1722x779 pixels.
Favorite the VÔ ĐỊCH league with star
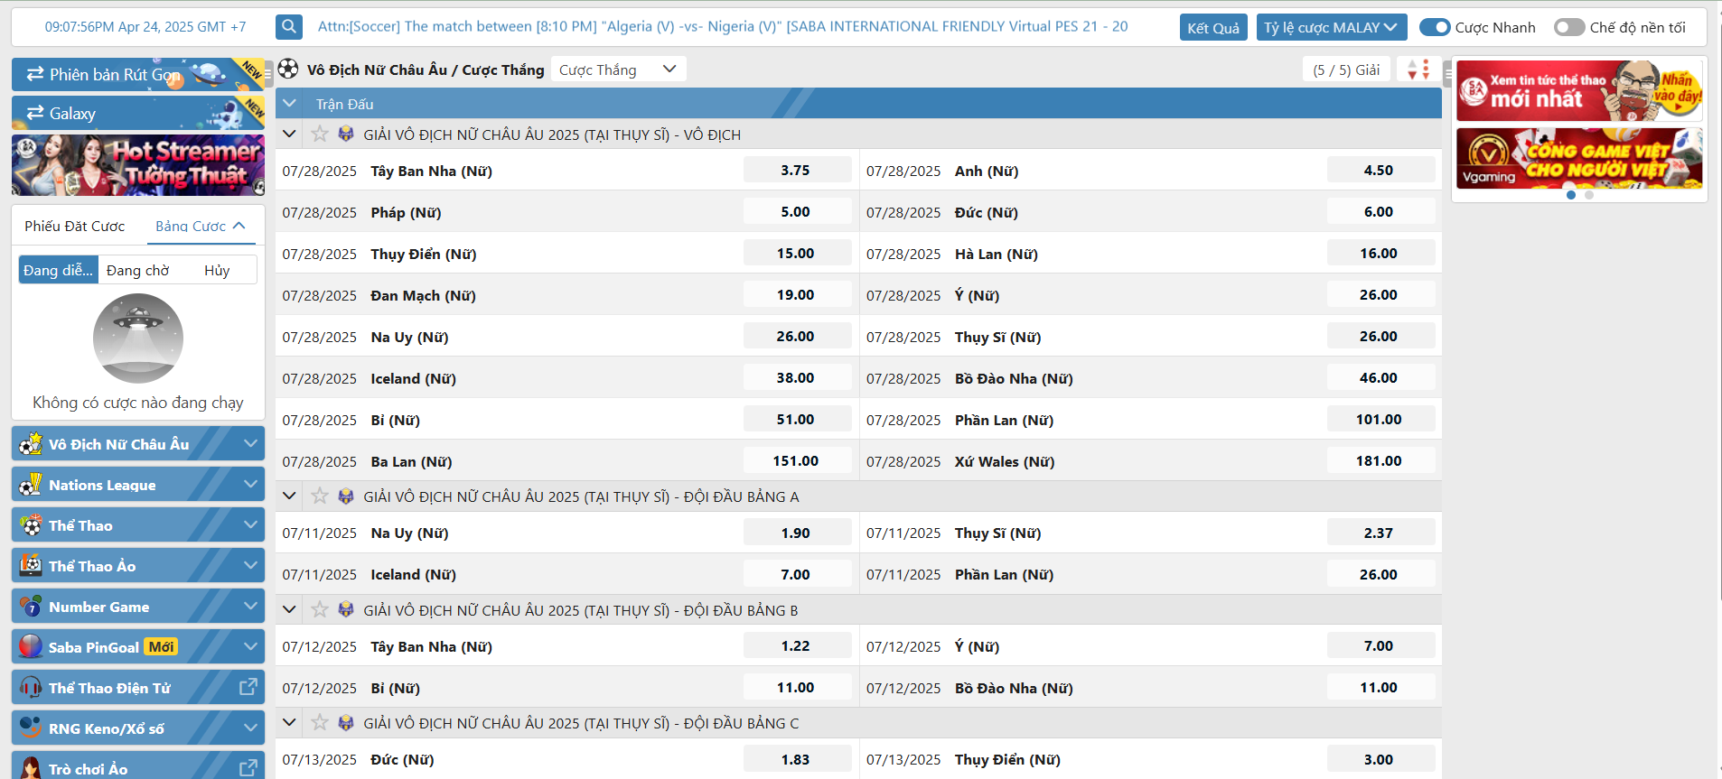point(320,134)
